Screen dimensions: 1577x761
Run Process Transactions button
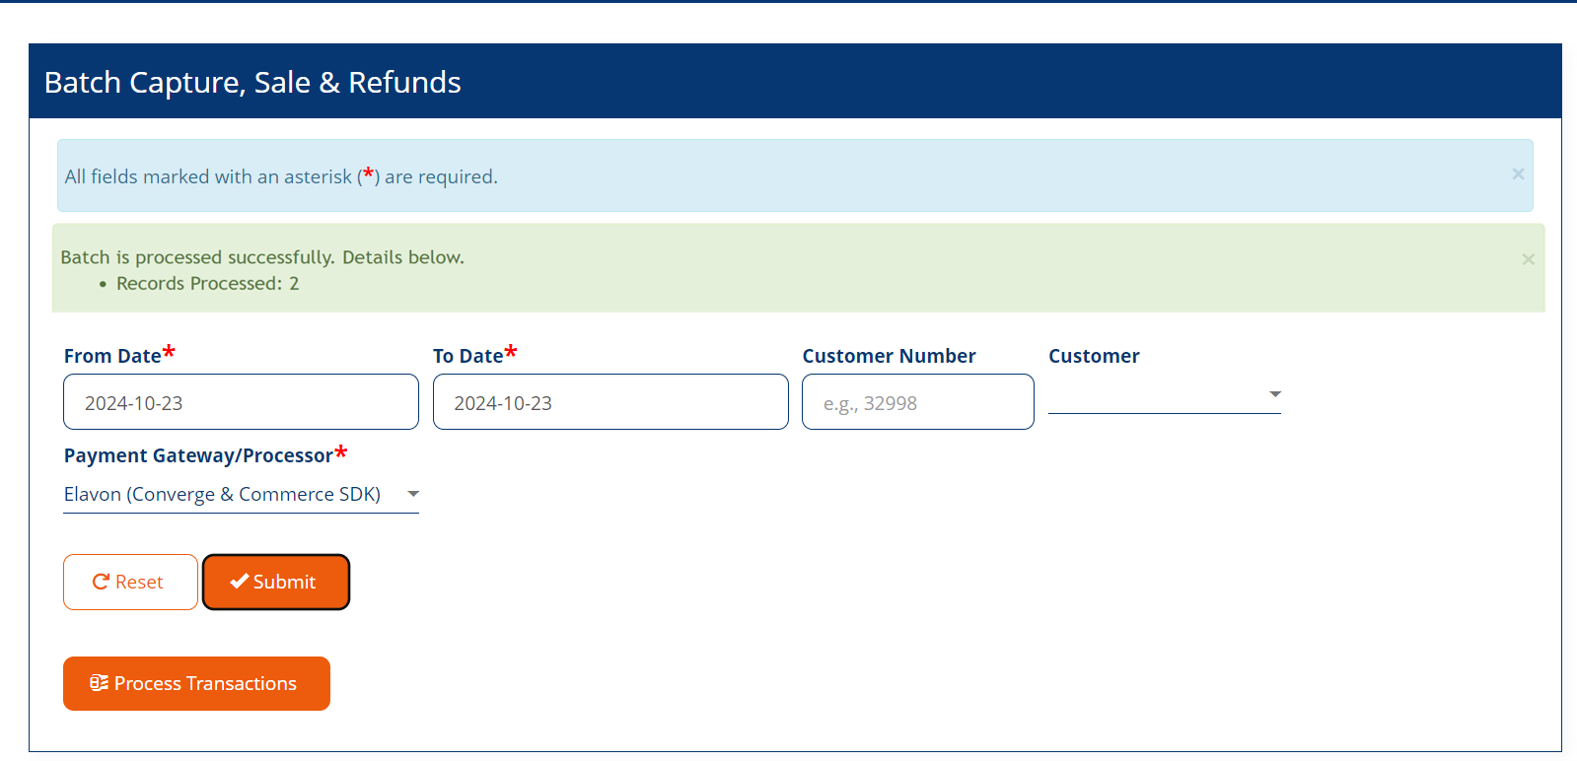196,683
